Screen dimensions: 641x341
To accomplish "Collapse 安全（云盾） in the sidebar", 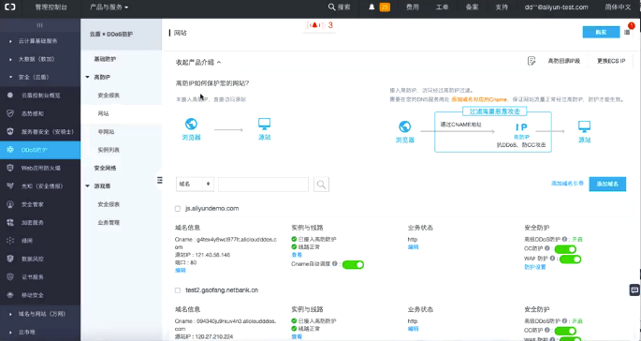I will pyautogui.click(x=34, y=77).
